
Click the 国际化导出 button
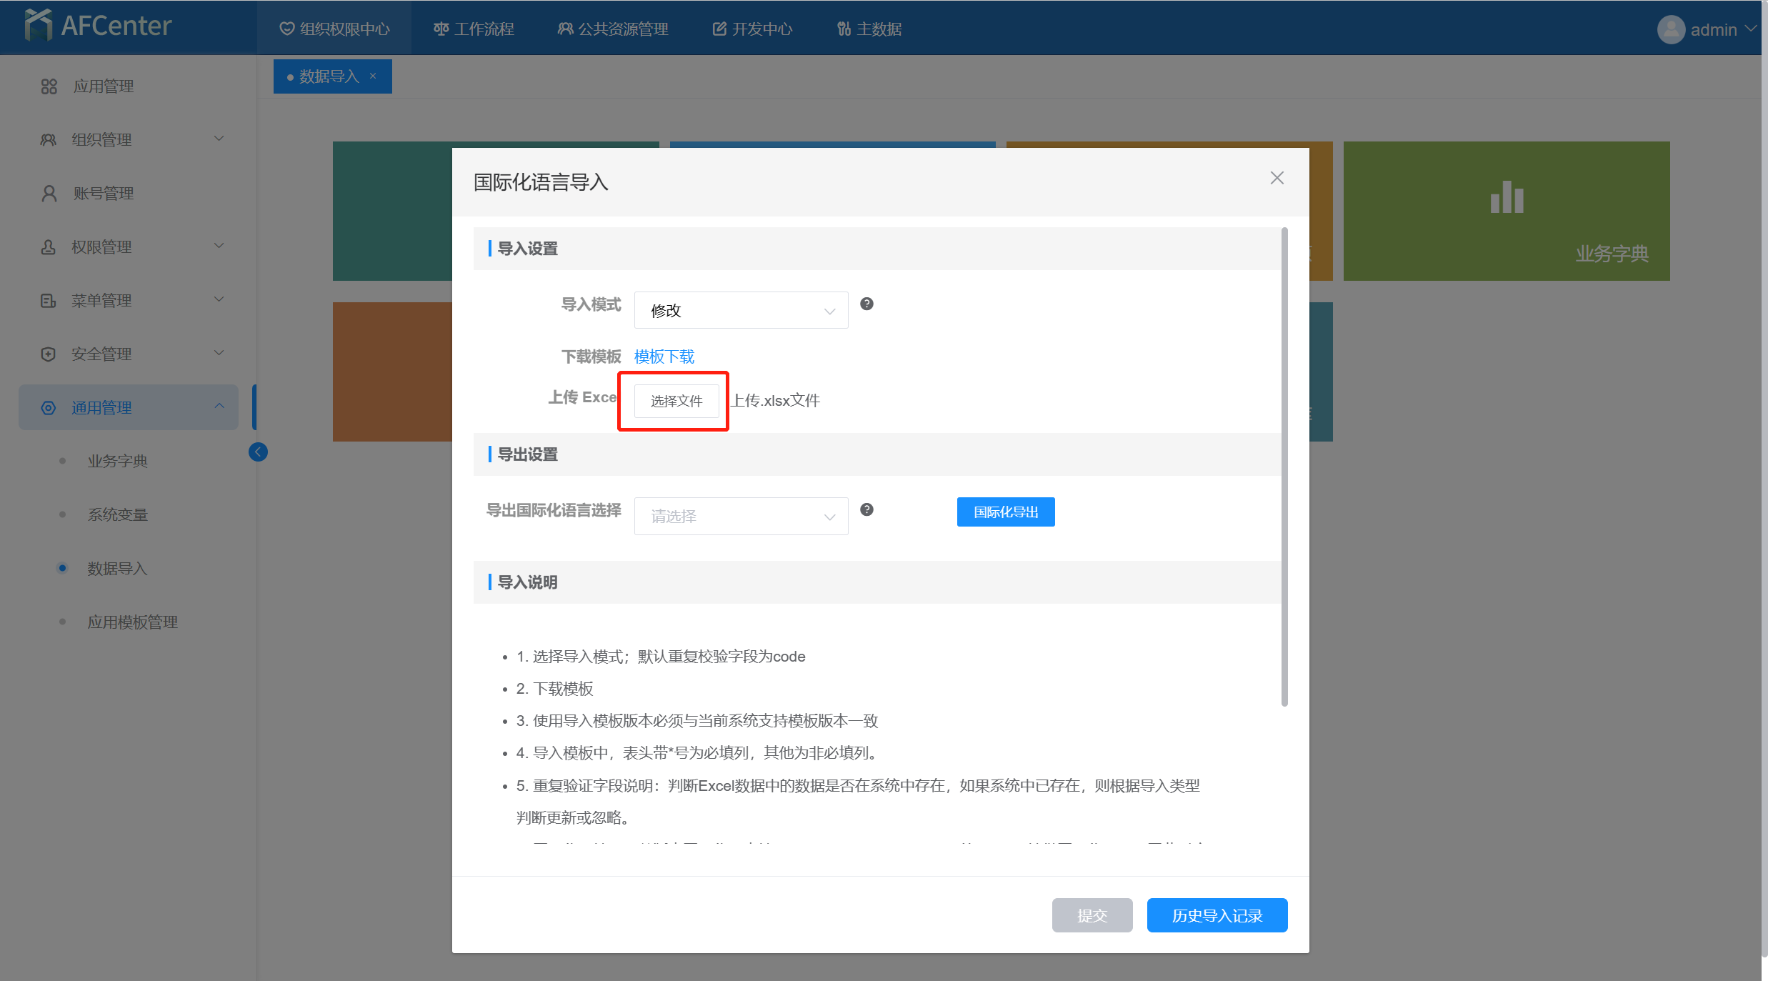point(1005,512)
